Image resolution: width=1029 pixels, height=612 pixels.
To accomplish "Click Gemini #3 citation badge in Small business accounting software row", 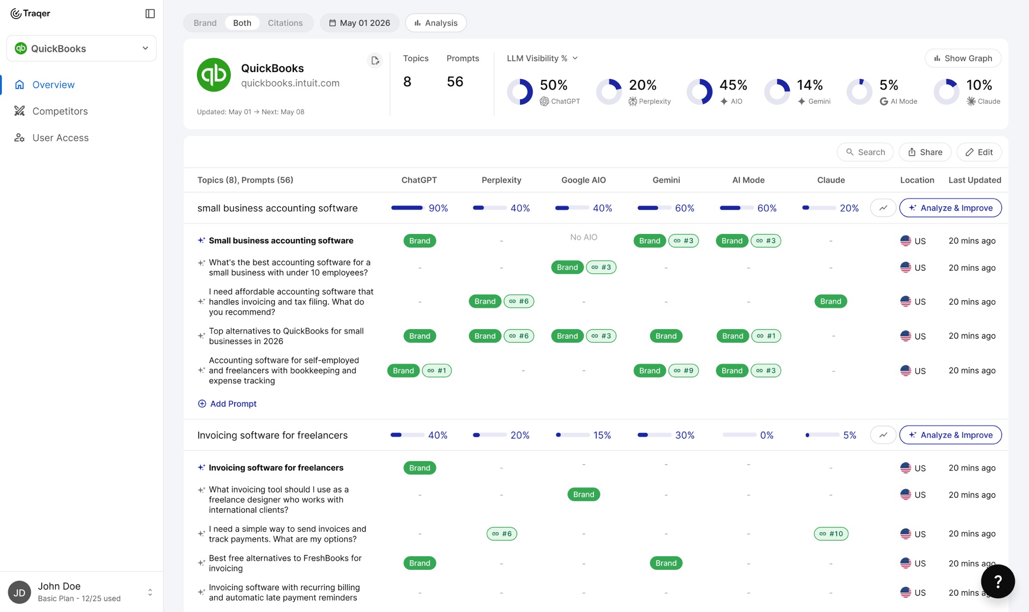I will tap(683, 240).
